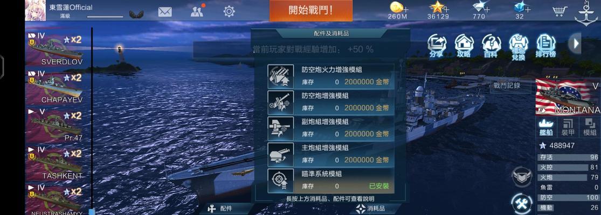Open the 排行榜 leaderboard icon
Viewport: 601px width, 215px height.
(546, 46)
